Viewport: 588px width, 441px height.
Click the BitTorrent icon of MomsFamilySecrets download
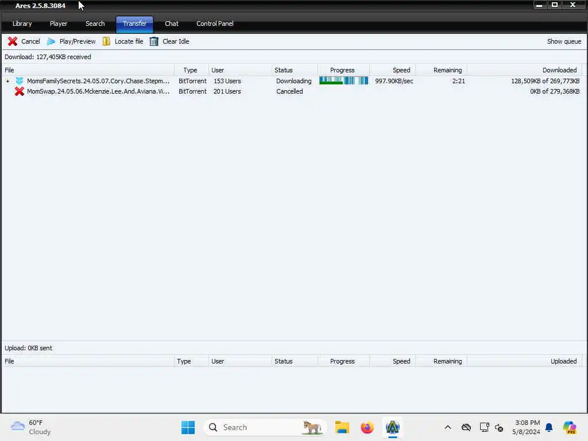(20, 80)
